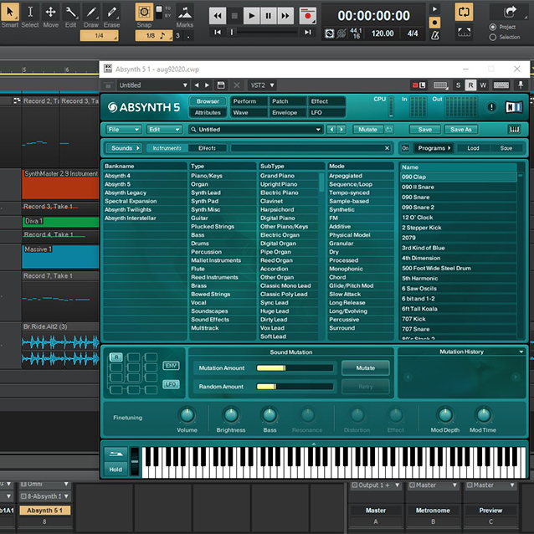Clear the search field with X icon
The width and height of the screenshot is (534, 534).
point(387,148)
